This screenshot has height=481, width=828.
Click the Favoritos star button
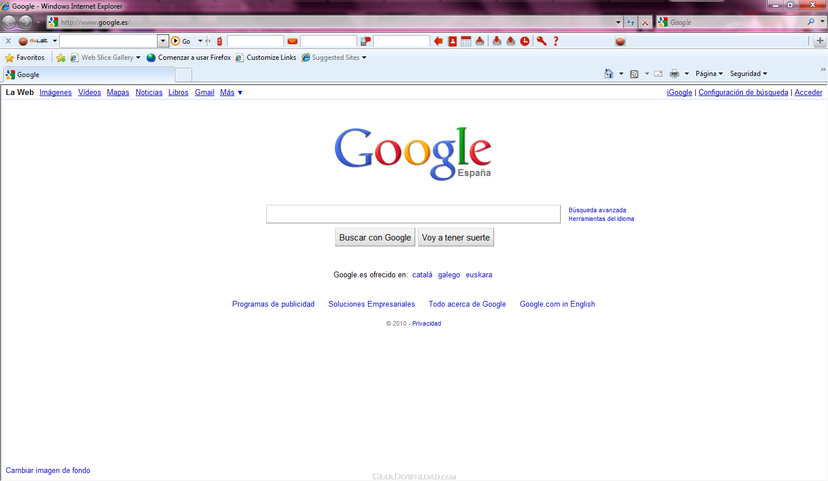pyautogui.click(x=25, y=58)
